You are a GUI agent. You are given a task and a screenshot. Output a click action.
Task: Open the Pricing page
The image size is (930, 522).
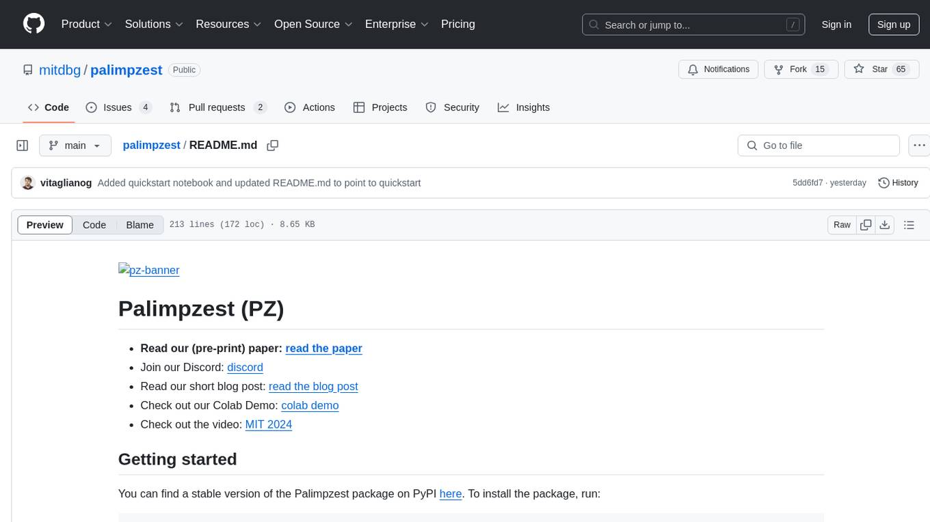coord(458,24)
